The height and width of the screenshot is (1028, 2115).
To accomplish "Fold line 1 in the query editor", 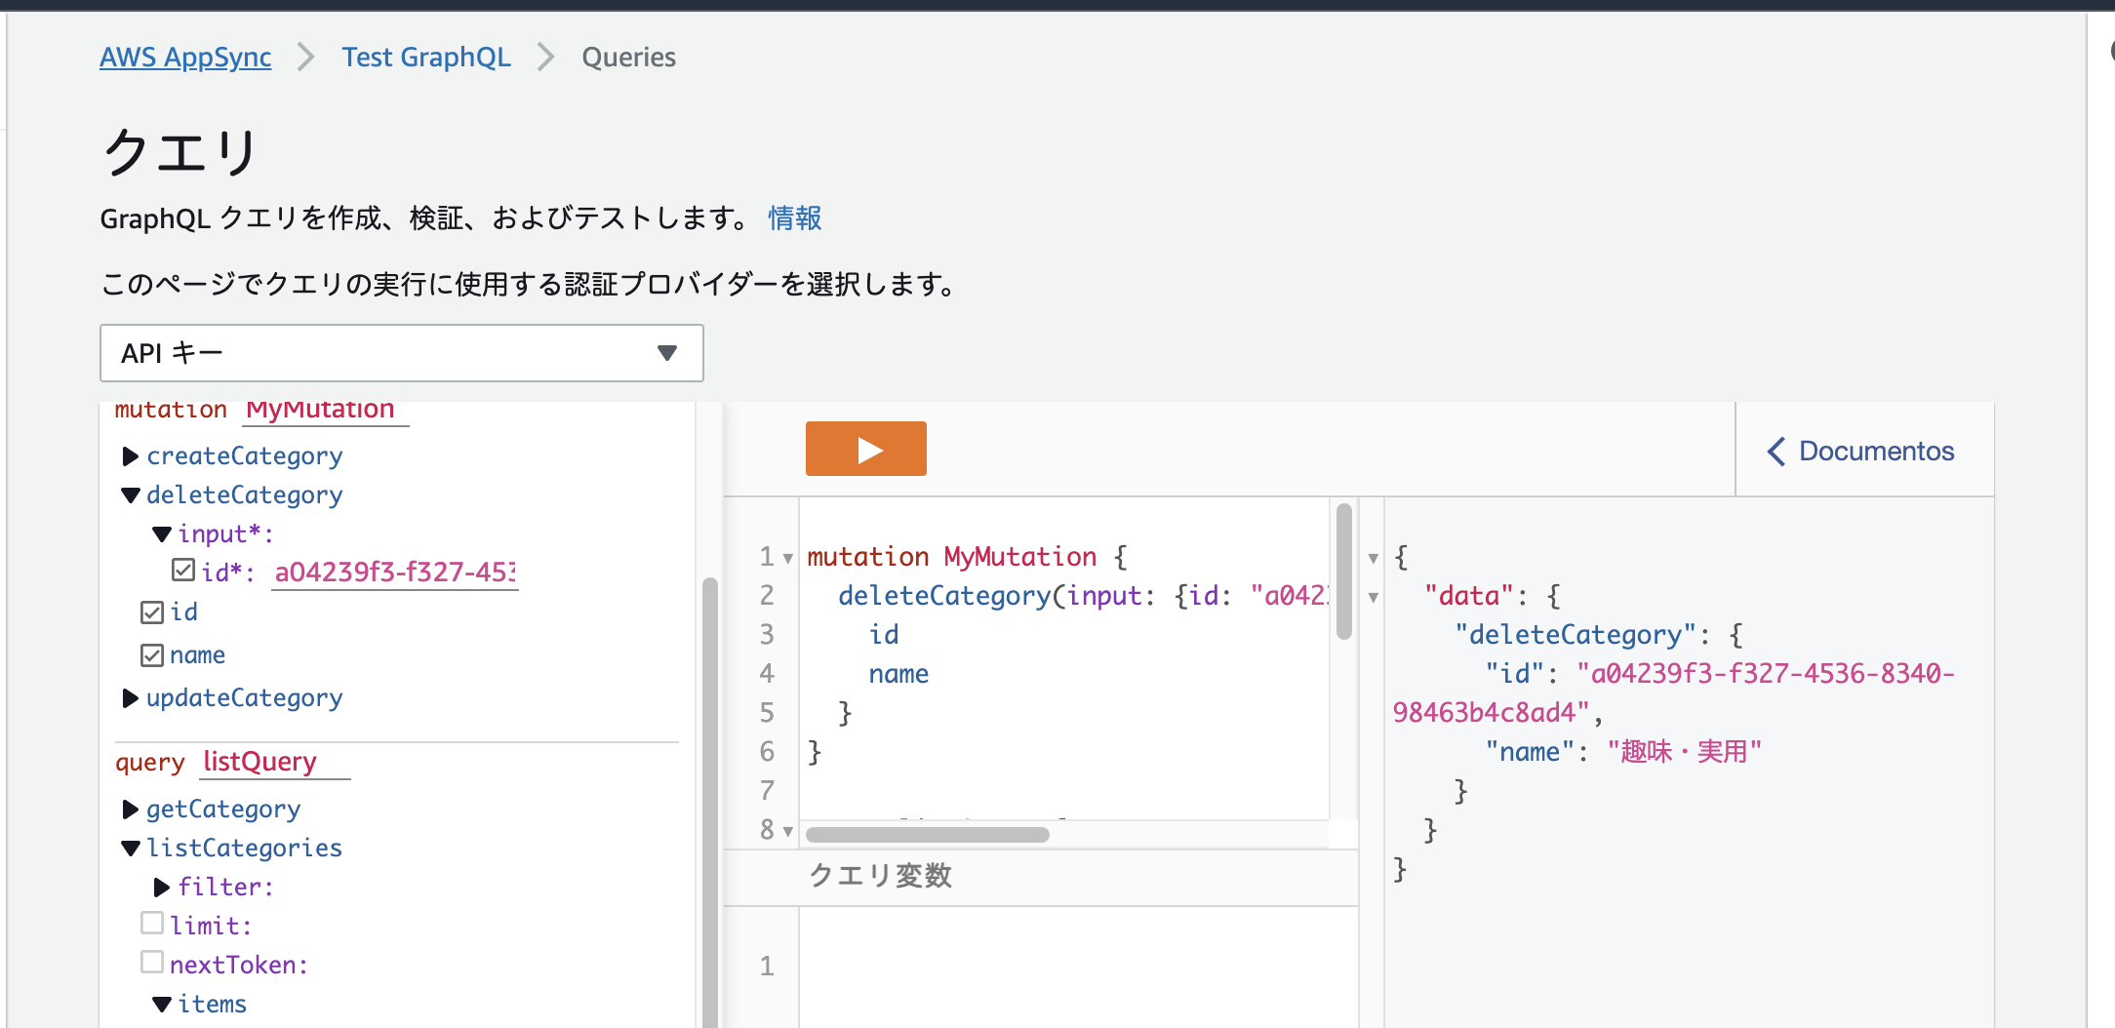I will coord(788,559).
